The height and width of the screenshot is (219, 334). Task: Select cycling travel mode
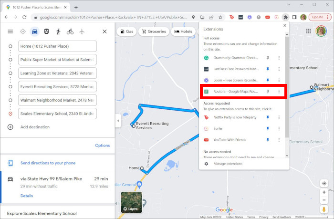pyautogui.click(x=70, y=31)
